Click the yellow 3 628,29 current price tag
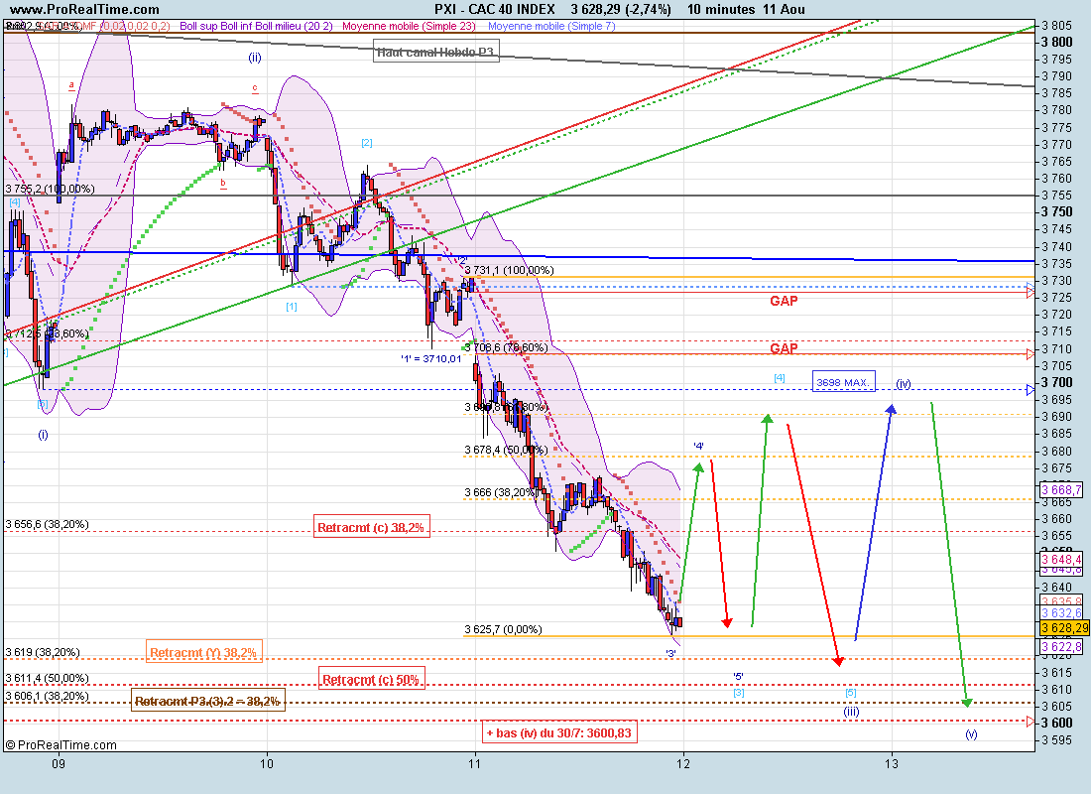Viewport: 1091px width, 794px height. coord(1063,628)
